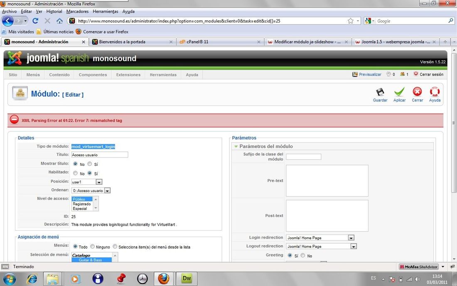The image size is (457, 286).
Task: Open the Login redirection dropdown
Action: (351, 238)
